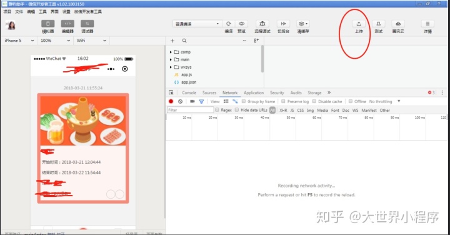Open the iPhone 5 device dropdown

[19, 41]
